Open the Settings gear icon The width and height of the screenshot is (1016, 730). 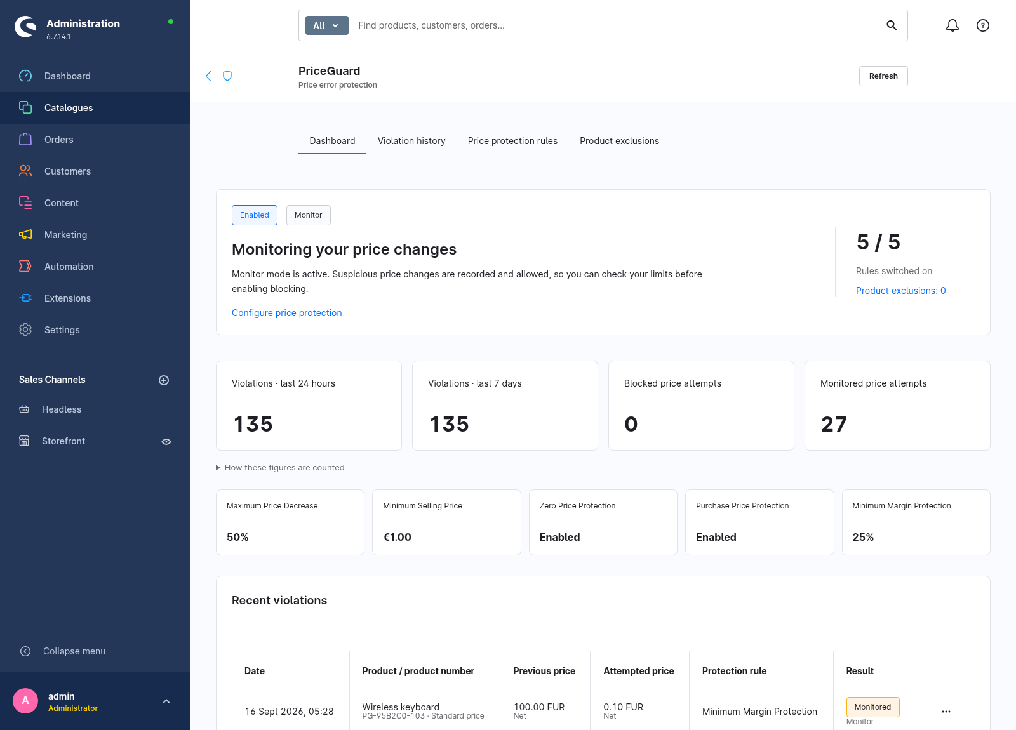tap(25, 330)
